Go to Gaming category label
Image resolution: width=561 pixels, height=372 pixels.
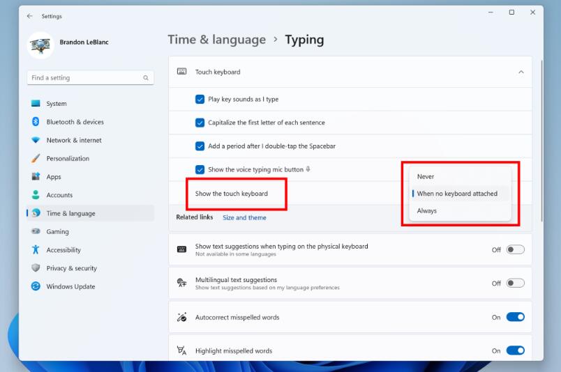pyautogui.click(x=58, y=231)
